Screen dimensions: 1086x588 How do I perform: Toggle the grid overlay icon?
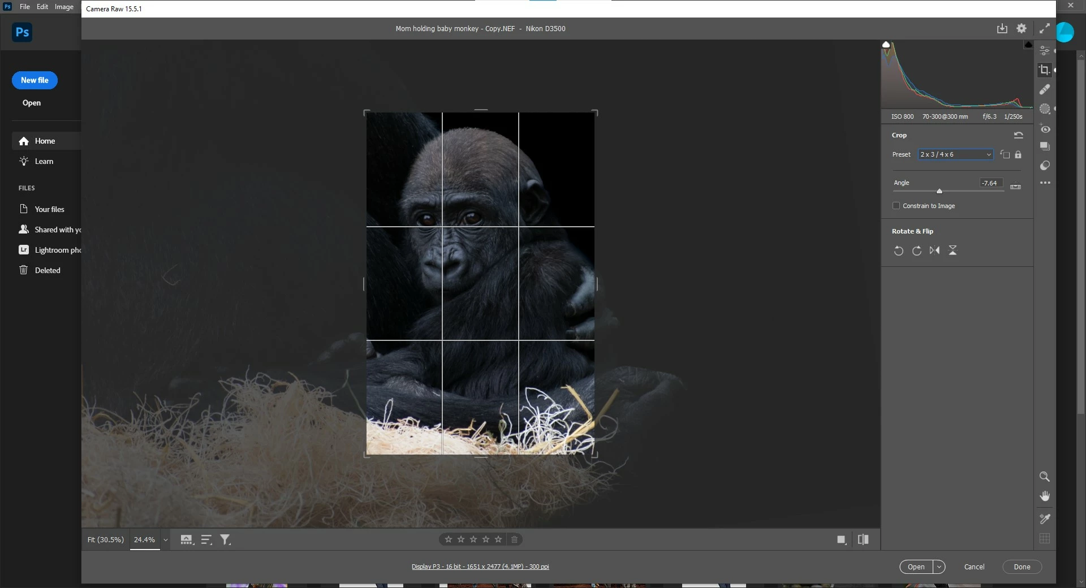pyautogui.click(x=1045, y=538)
